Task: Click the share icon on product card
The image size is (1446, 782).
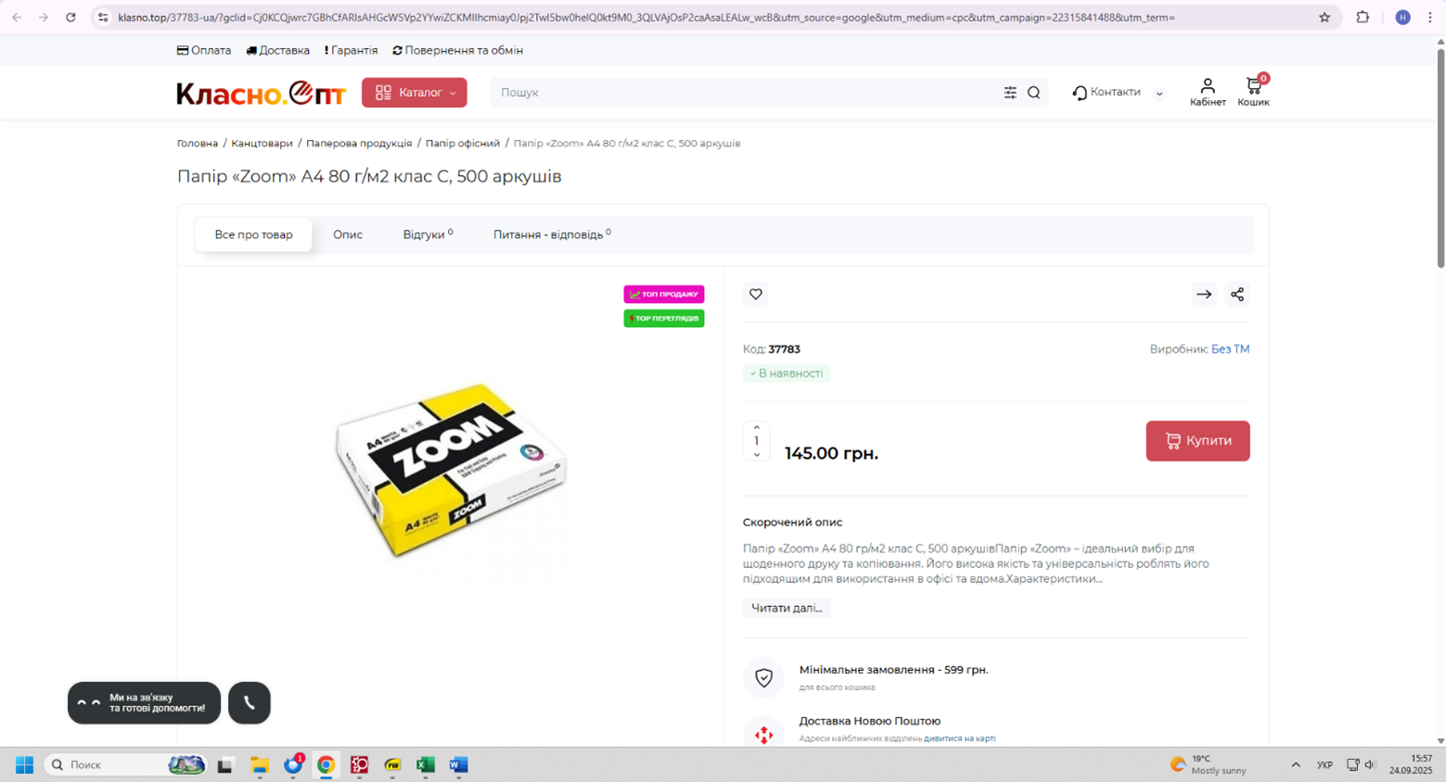Action: coord(1236,295)
